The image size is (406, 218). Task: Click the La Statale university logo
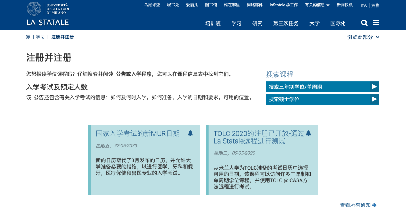coord(48,14)
